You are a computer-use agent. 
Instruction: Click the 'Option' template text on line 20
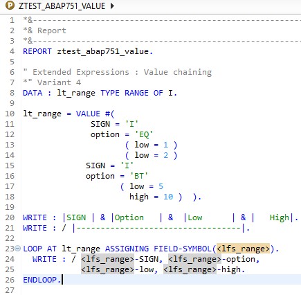[x=129, y=217]
